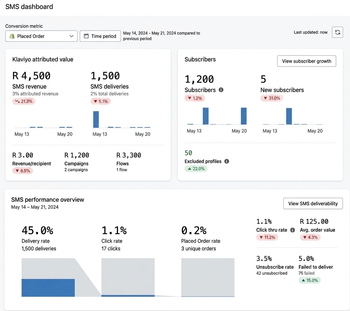Click the 4.3% Avg. order value badge

[310, 237]
